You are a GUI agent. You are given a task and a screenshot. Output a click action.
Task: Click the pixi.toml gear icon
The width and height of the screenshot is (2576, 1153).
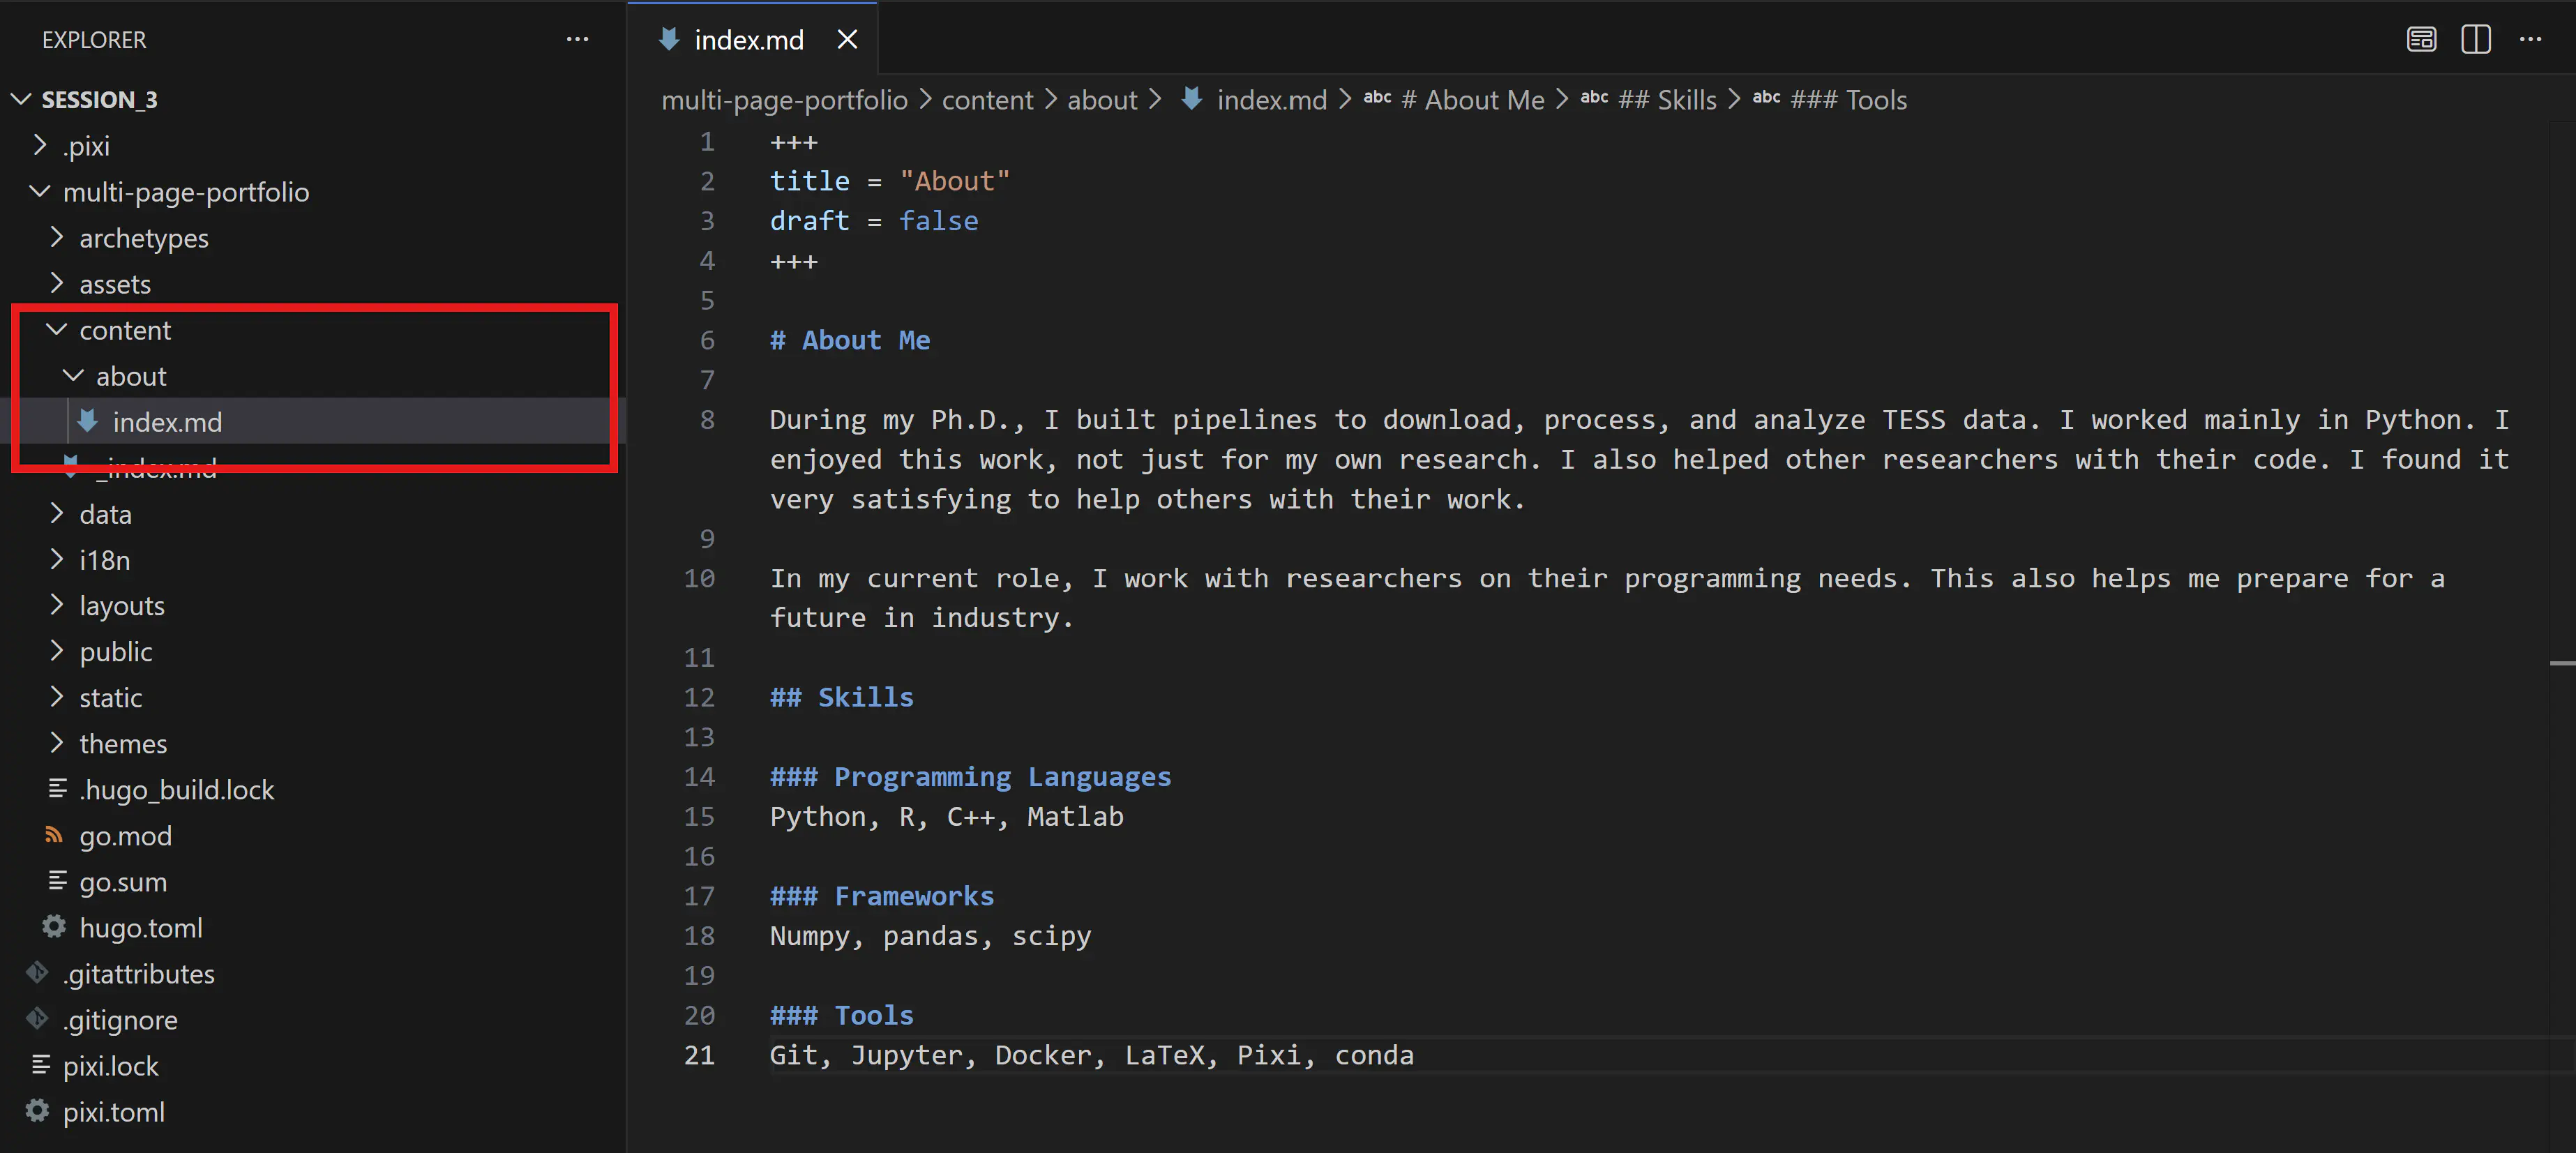(38, 1111)
